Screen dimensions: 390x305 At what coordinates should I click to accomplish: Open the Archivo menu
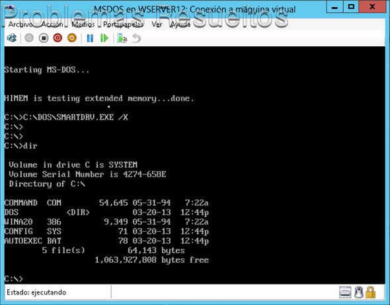(x=20, y=24)
